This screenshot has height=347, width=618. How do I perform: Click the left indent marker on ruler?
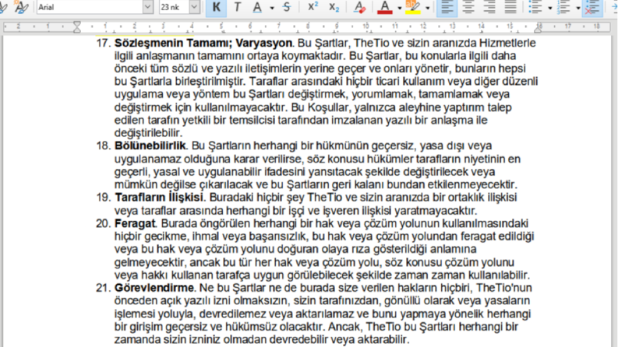click(x=77, y=27)
